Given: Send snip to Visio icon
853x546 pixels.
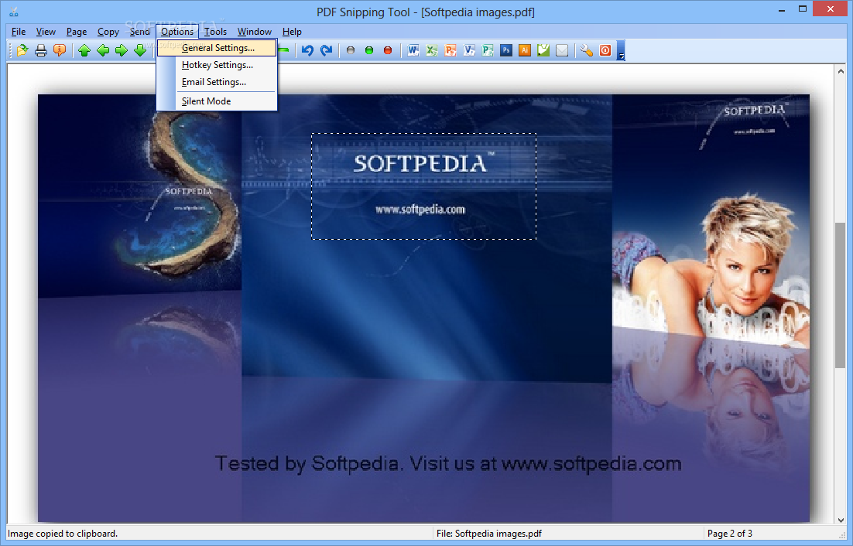Looking at the screenshot, I should click(x=469, y=50).
